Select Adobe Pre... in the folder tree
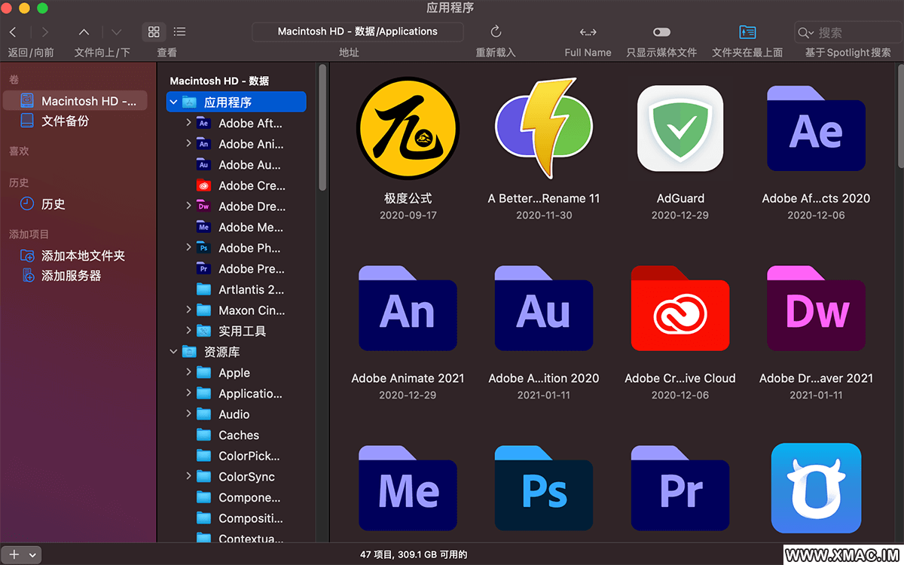904x565 pixels. click(240, 268)
